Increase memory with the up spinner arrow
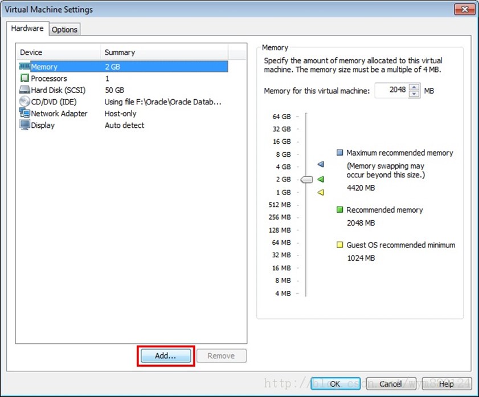The height and width of the screenshot is (397, 479). point(414,87)
